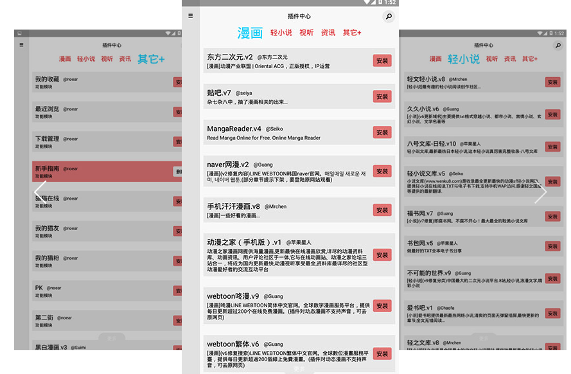
Task: Go to the next carousel screenshot
Action: [540, 192]
